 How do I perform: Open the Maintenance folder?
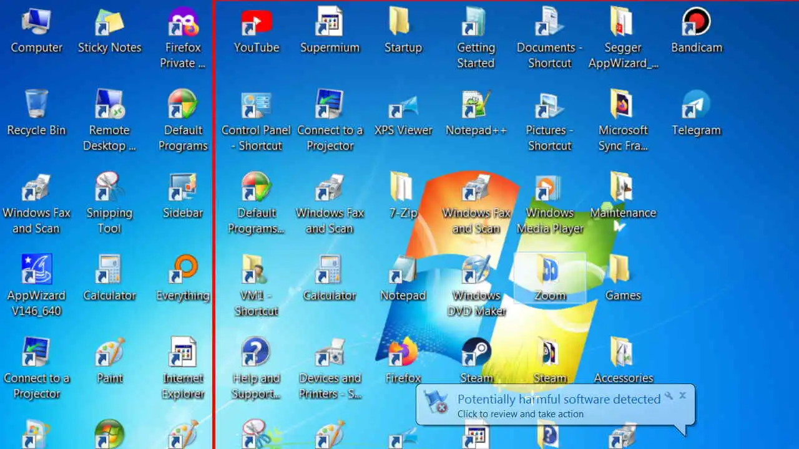pos(623,195)
